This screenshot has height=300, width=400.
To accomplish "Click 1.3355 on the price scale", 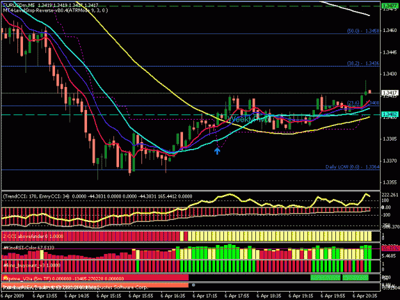I will coord(390,182).
